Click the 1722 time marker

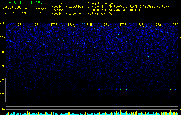pyautogui.click(x=37, y=25)
